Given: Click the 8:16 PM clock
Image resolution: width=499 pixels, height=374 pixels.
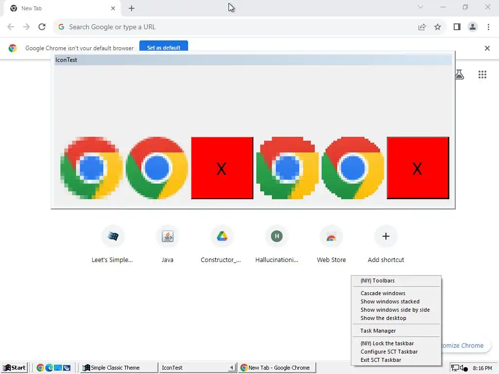Looking at the screenshot, I should pyautogui.click(x=482, y=368).
